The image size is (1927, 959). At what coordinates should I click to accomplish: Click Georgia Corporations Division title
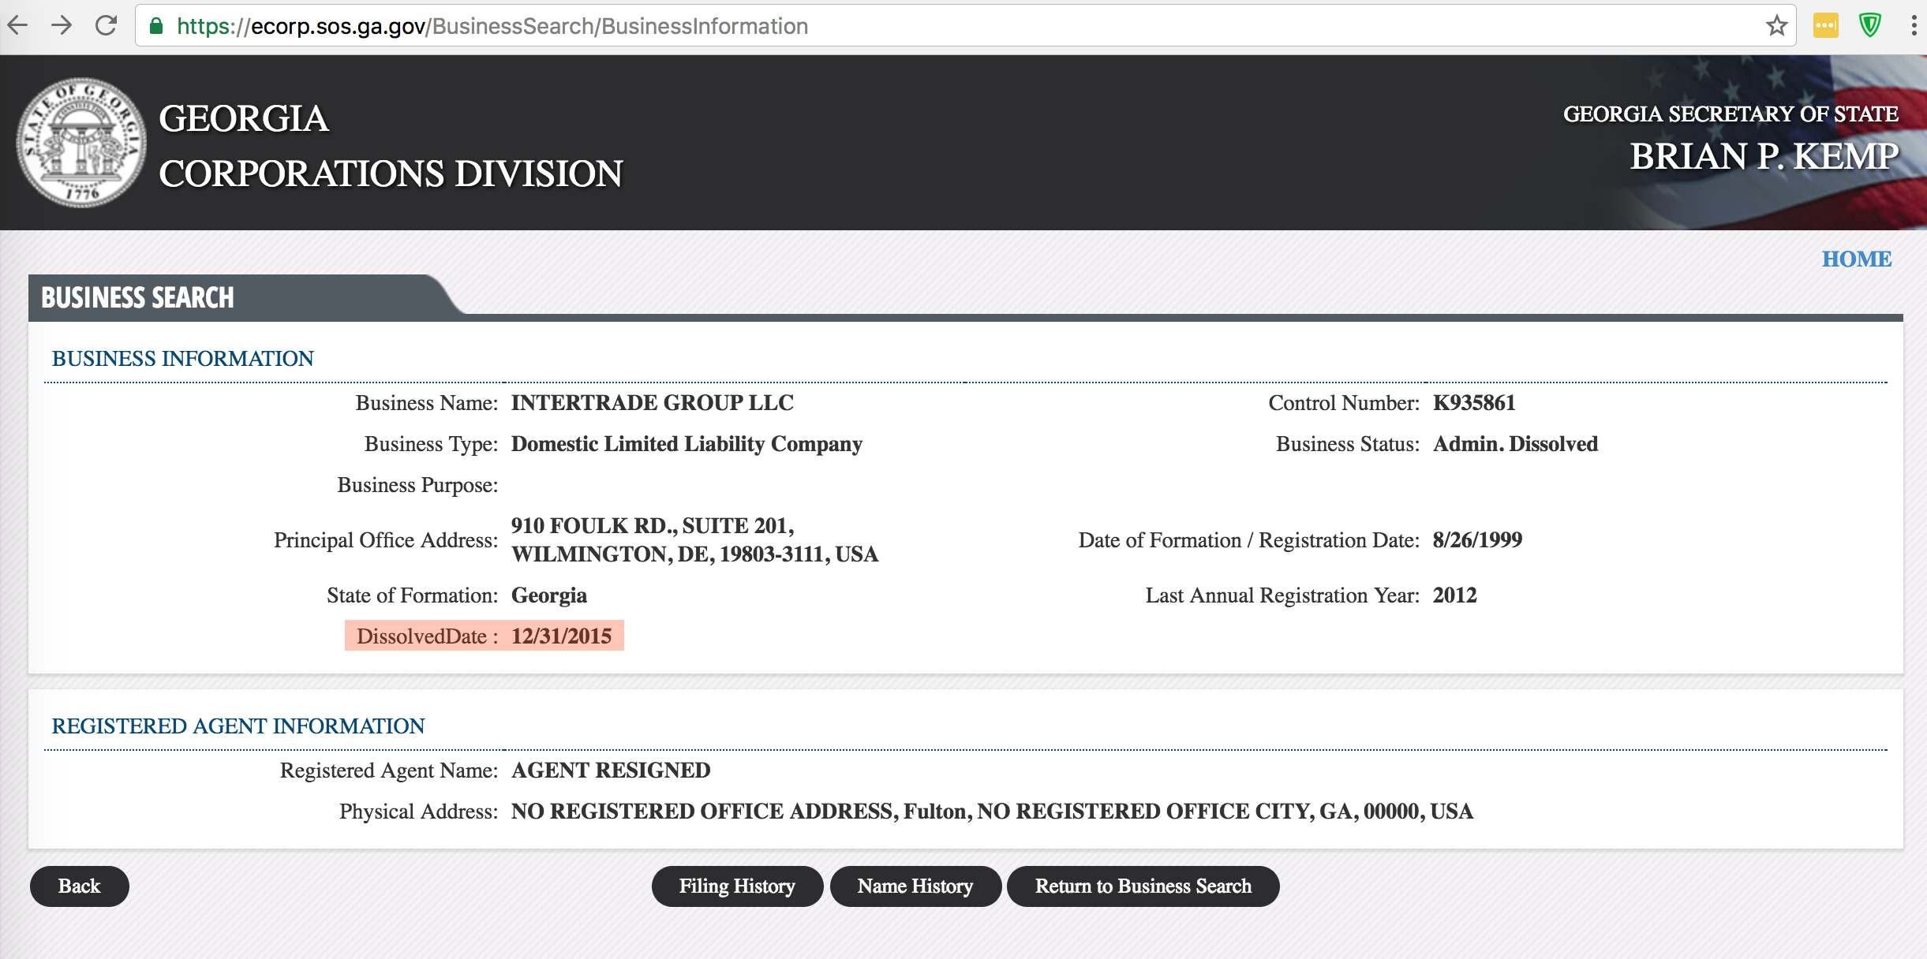pyautogui.click(x=390, y=146)
